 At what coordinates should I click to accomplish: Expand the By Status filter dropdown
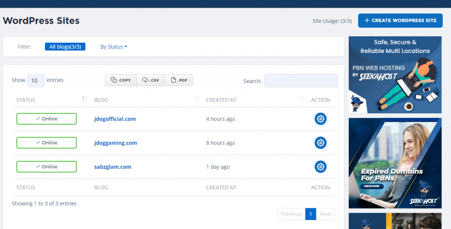pos(114,47)
